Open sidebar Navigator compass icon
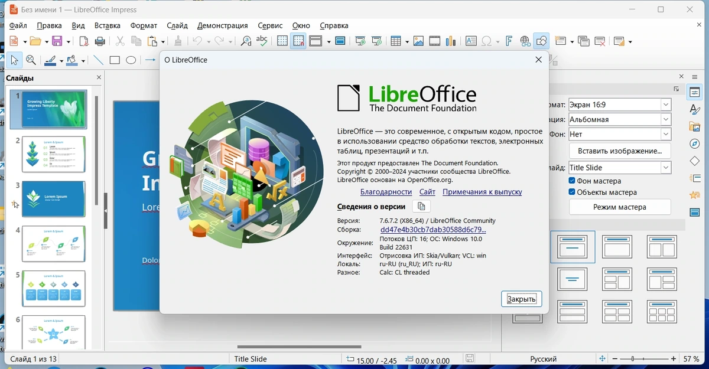Screen dimensions: 709x369 pos(695,144)
